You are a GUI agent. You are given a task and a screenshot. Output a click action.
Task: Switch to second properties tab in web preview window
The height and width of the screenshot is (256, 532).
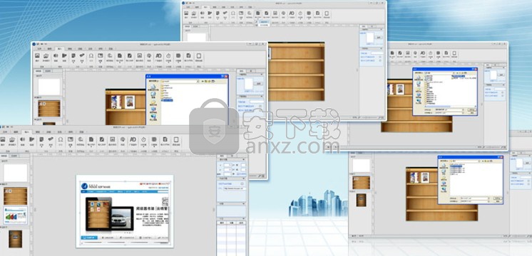(x=232, y=156)
